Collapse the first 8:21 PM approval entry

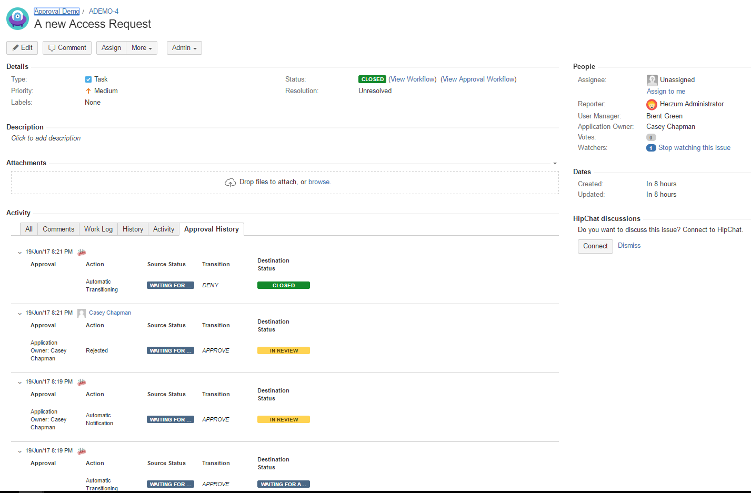(x=20, y=253)
